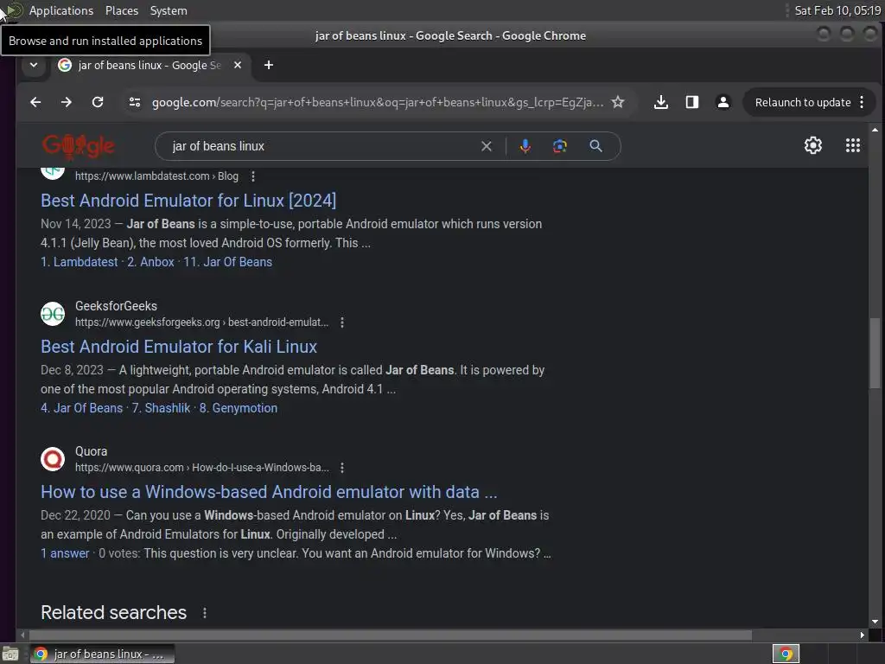Expand the tab search dropdown
This screenshot has width=885, height=664.
point(34,65)
